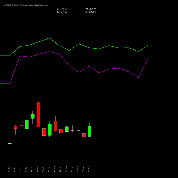Click the 30 Jul date label
This screenshot has height=178, width=178.
(37, 169)
